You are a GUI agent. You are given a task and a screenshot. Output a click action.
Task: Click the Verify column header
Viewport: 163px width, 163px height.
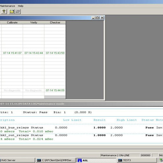pyautogui.click(x=33, y=22)
